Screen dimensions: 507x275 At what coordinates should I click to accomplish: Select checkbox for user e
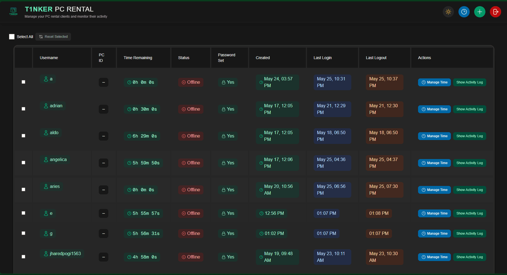point(24,213)
